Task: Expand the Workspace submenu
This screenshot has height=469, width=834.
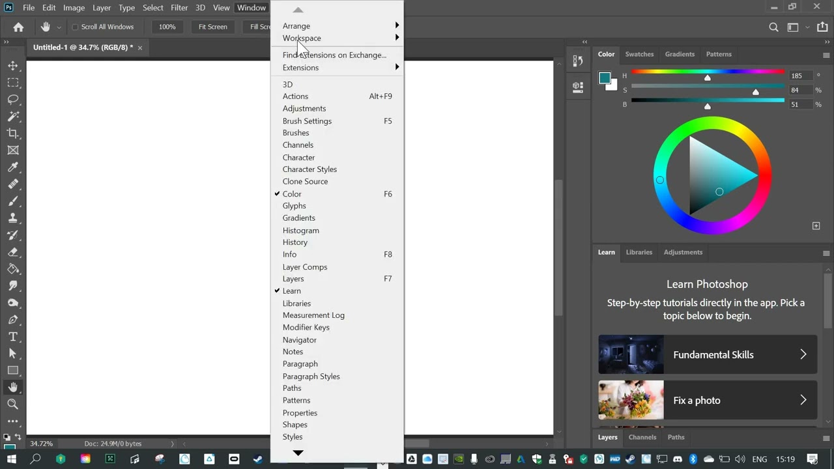Action: (x=338, y=38)
